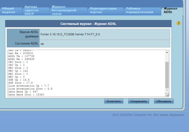Click the line 'Data Rate Up : 637'
The height and width of the screenshot is (132, 189).
[x=23, y=92]
